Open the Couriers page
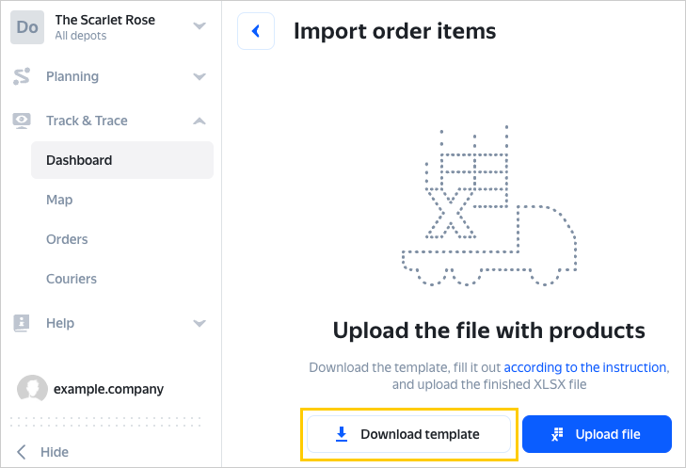The image size is (686, 468). click(x=72, y=279)
